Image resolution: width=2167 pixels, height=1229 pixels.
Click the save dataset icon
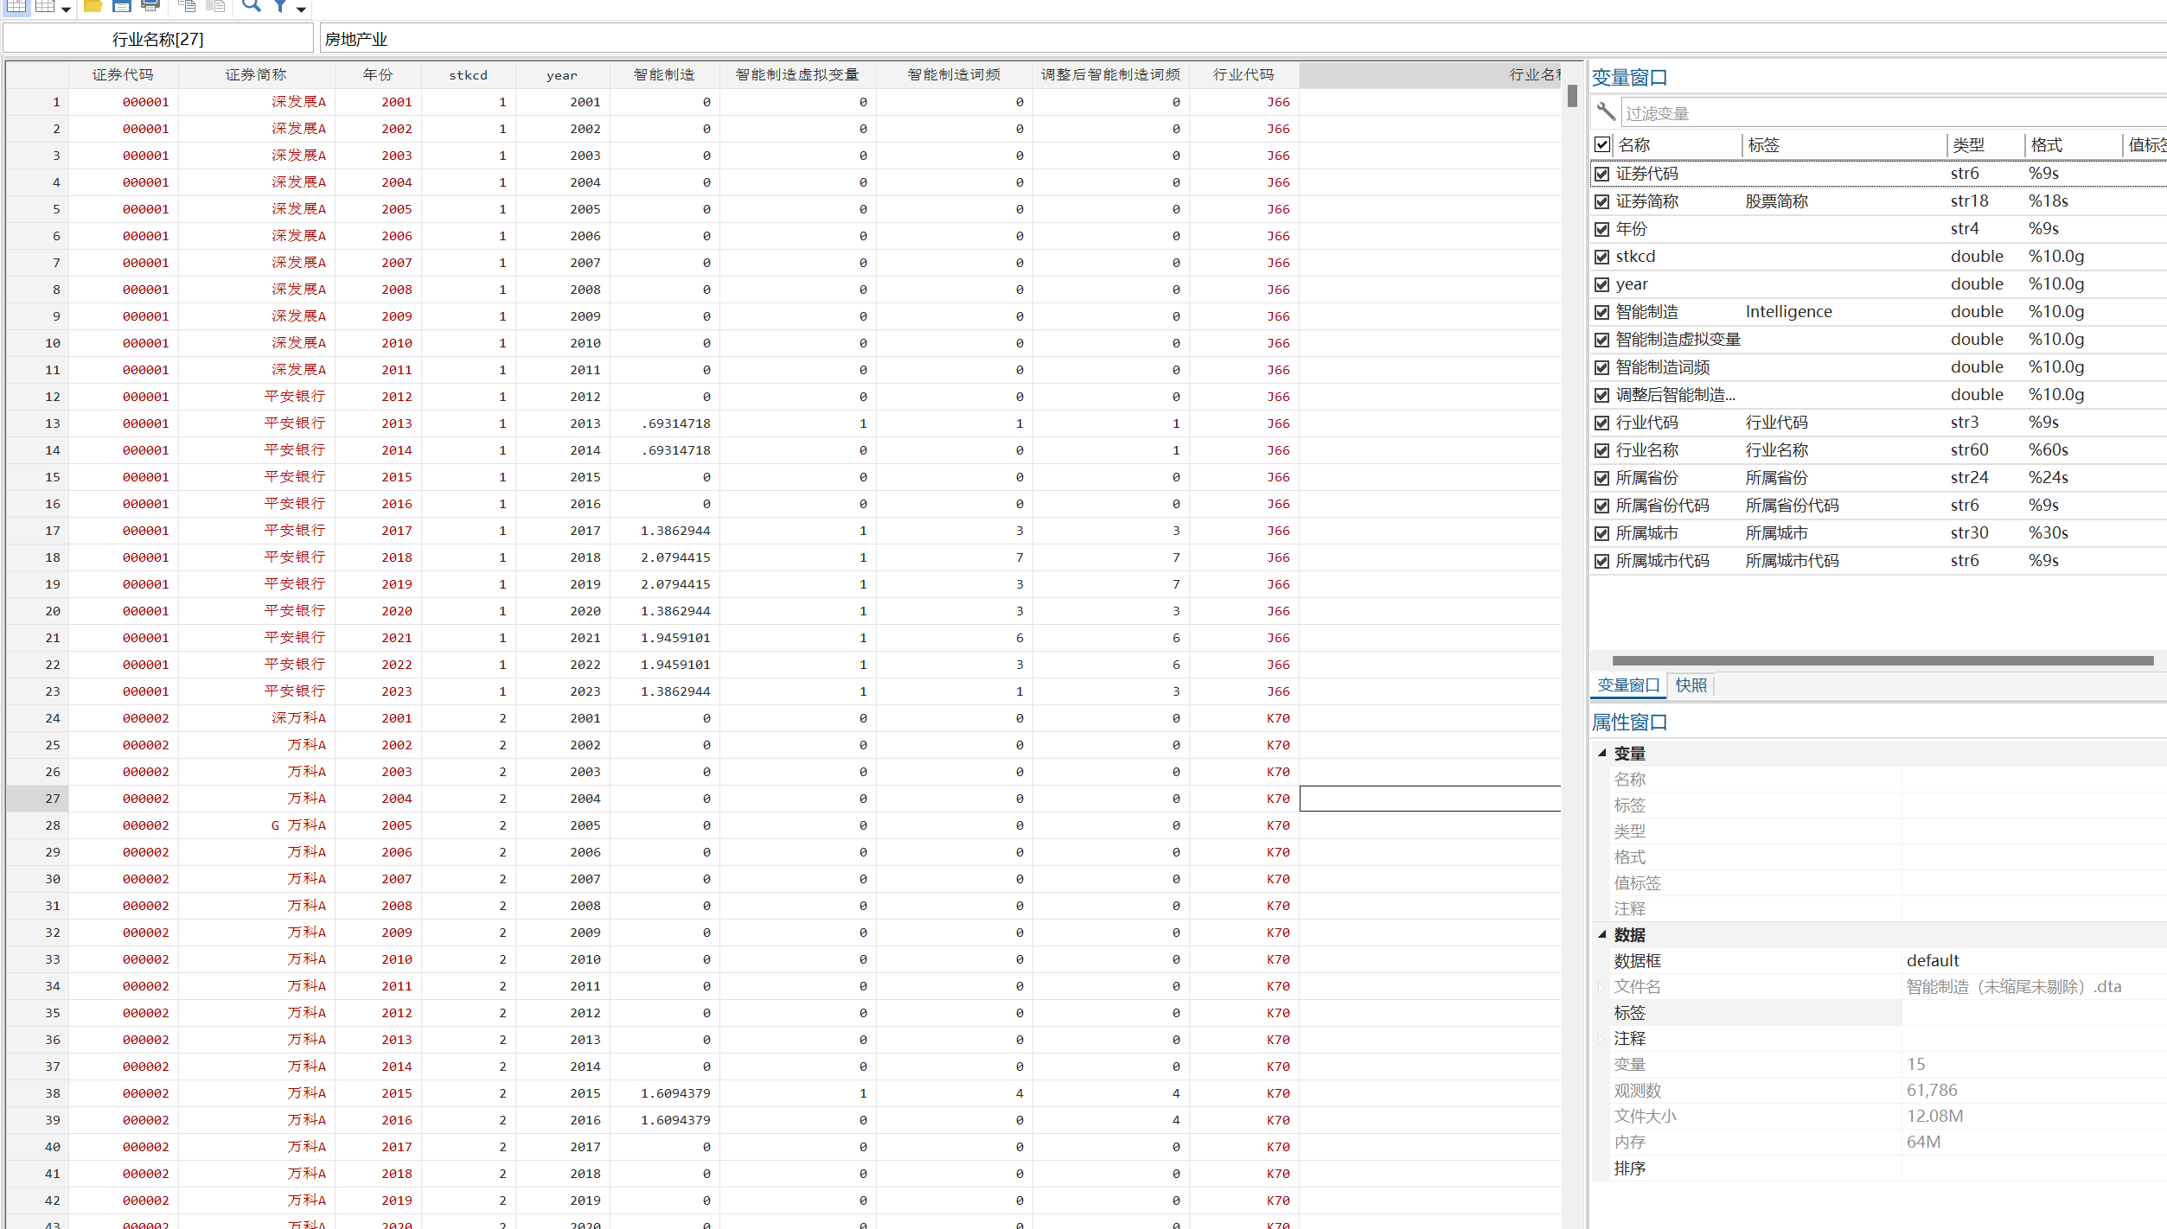coord(121,6)
